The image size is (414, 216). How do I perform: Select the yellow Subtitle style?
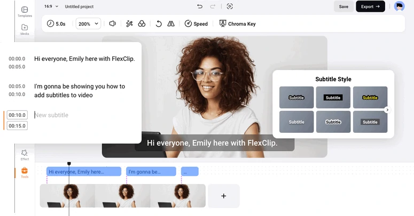[x=370, y=97]
